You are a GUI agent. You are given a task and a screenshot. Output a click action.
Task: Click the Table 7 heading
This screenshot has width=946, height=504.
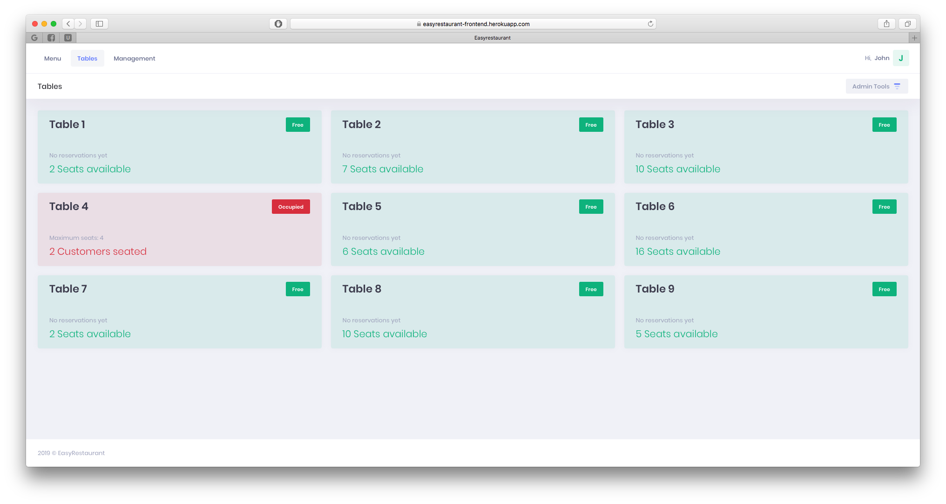click(68, 289)
